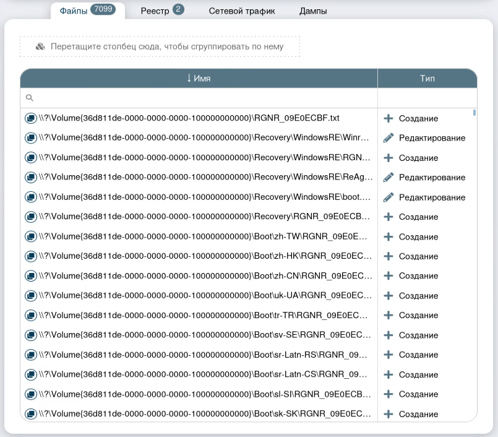Click the plus icon in the Boot\sk-SK row
Viewport: 498px width, 437px height.
389,414
